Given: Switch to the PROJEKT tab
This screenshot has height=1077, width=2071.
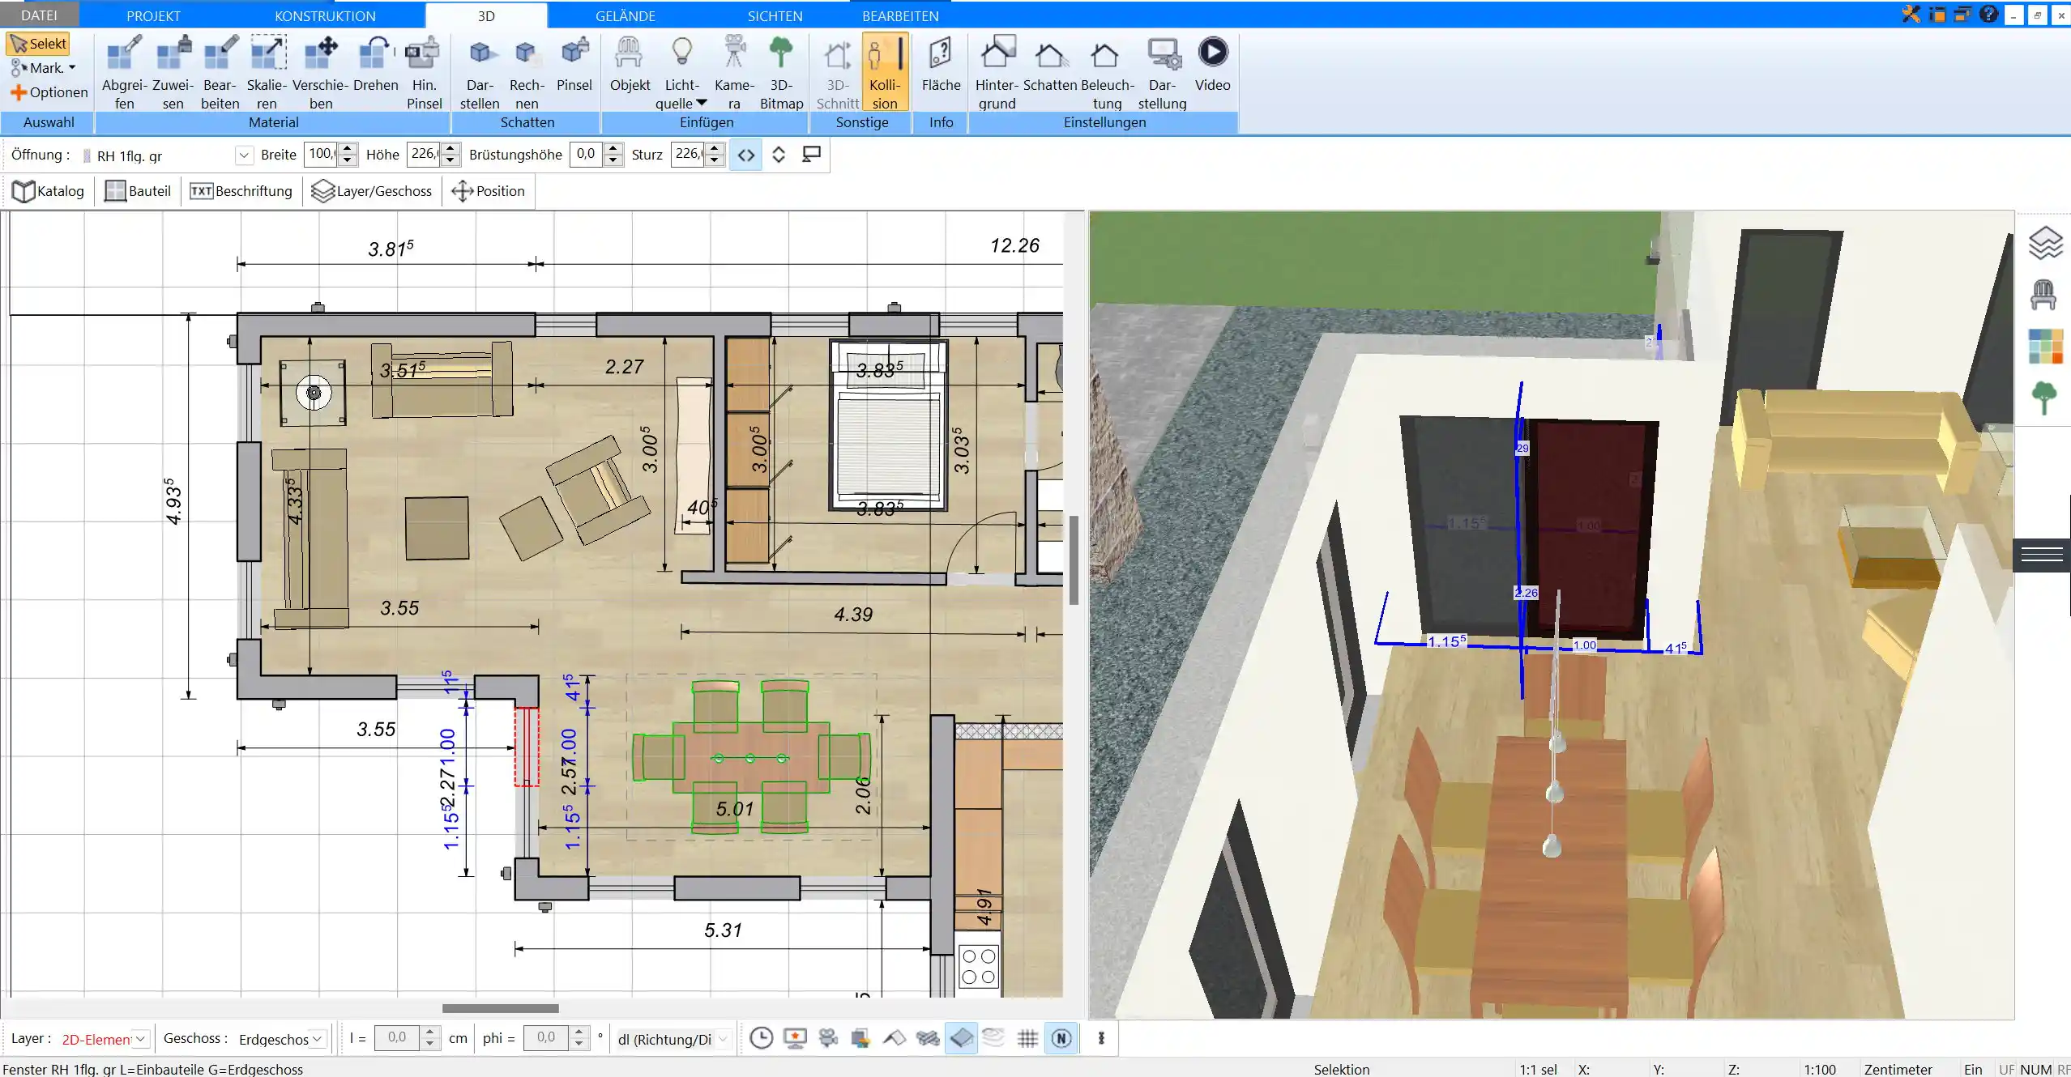Looking at the screenshot, I should (153, 15).
